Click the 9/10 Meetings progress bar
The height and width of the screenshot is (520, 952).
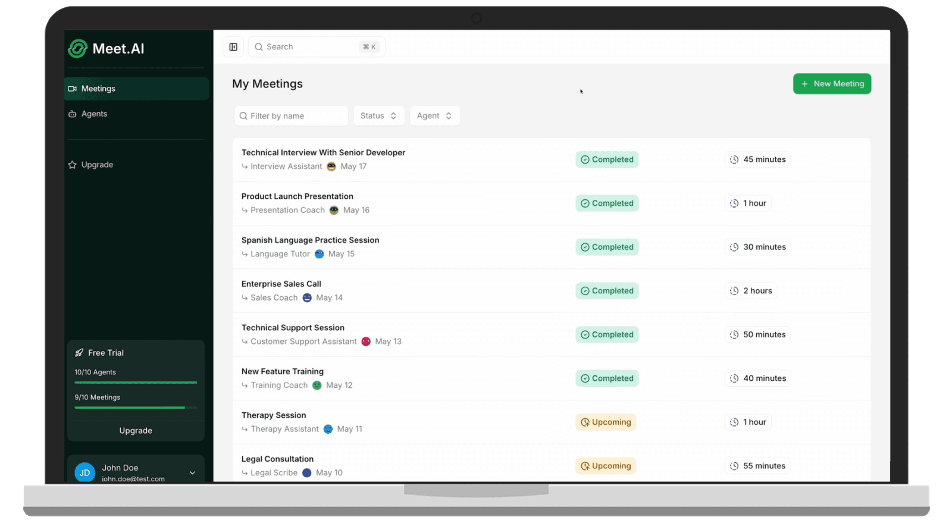pyautogui.click(x=136, y=408)
